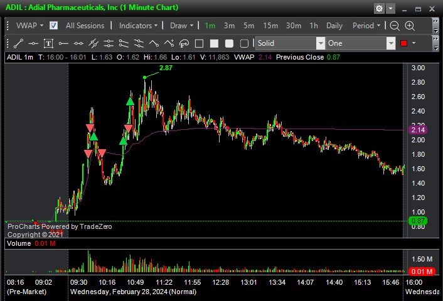Click the All Sessions button

pos(85,26)
